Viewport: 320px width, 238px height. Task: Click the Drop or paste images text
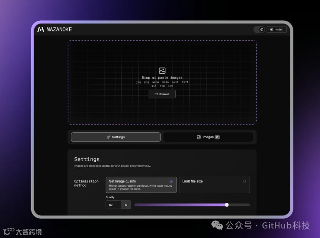[162, 78]
